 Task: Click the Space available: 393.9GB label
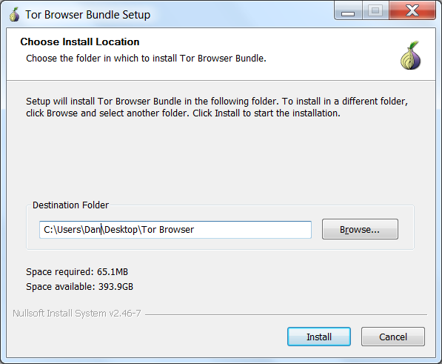(x=79, y=287)
